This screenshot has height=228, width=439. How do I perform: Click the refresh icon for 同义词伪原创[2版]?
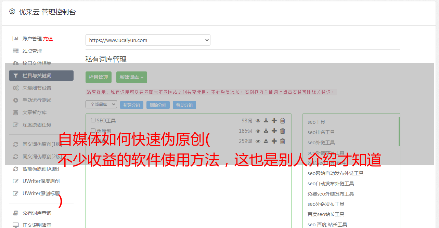16,157
